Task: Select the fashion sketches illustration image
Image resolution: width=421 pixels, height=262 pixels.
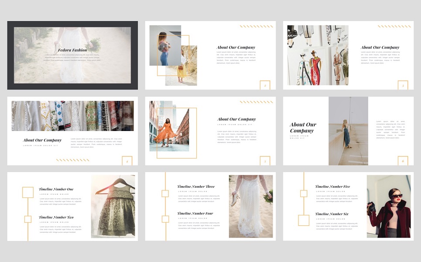Action: point(318,55)
